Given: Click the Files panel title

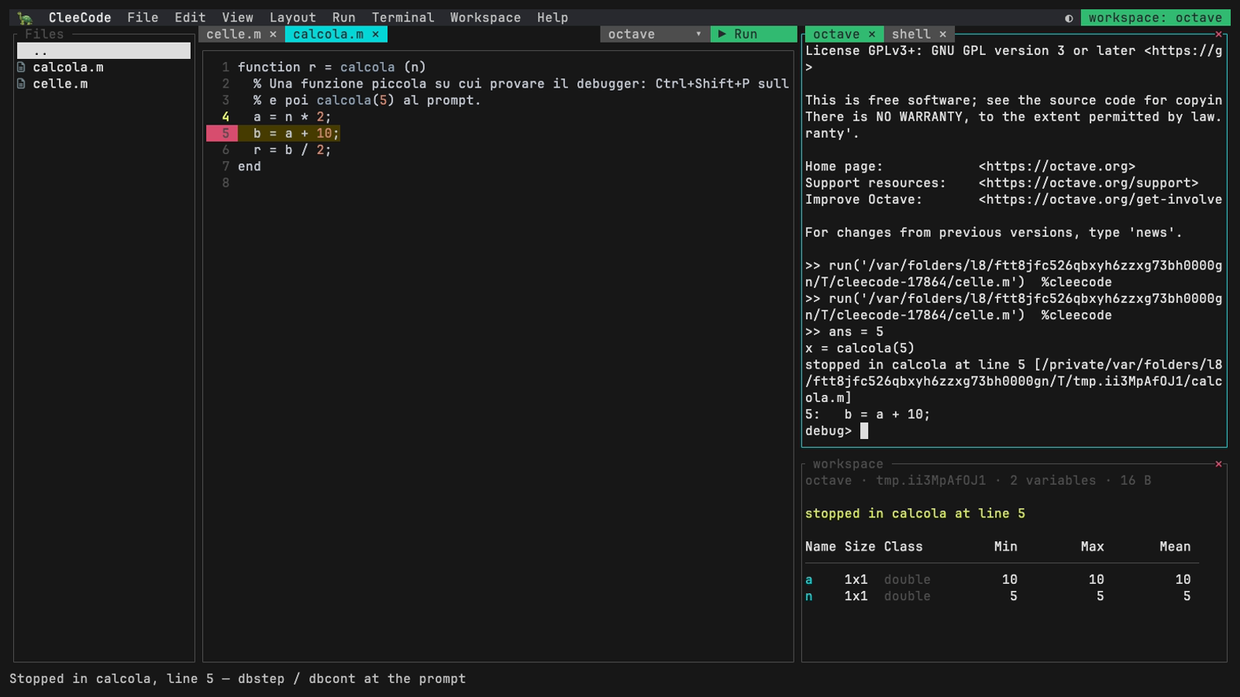Looking at the screenshot, I should pyautogui.click(x=44, y=34).
